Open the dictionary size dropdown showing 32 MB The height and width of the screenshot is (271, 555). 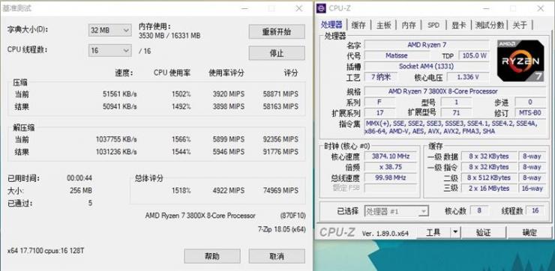tap(109, 31)
